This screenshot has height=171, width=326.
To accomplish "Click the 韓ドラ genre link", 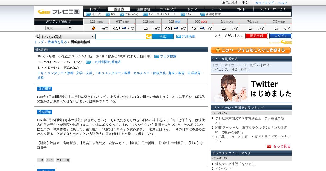I will [x=230, y=65].
